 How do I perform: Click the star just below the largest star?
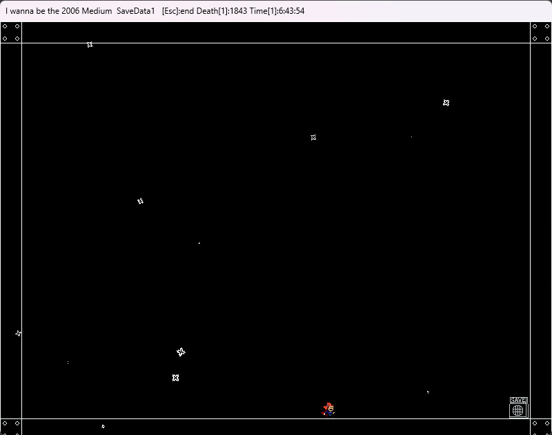(x=176, y=378)
